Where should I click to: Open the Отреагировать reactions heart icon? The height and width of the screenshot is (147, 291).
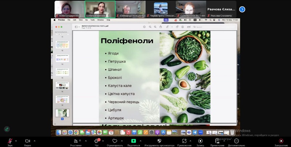pos(115,141)
